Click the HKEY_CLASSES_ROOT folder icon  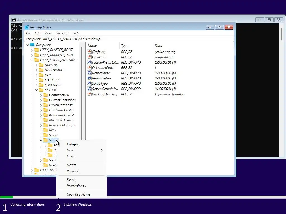pos(37,50)
